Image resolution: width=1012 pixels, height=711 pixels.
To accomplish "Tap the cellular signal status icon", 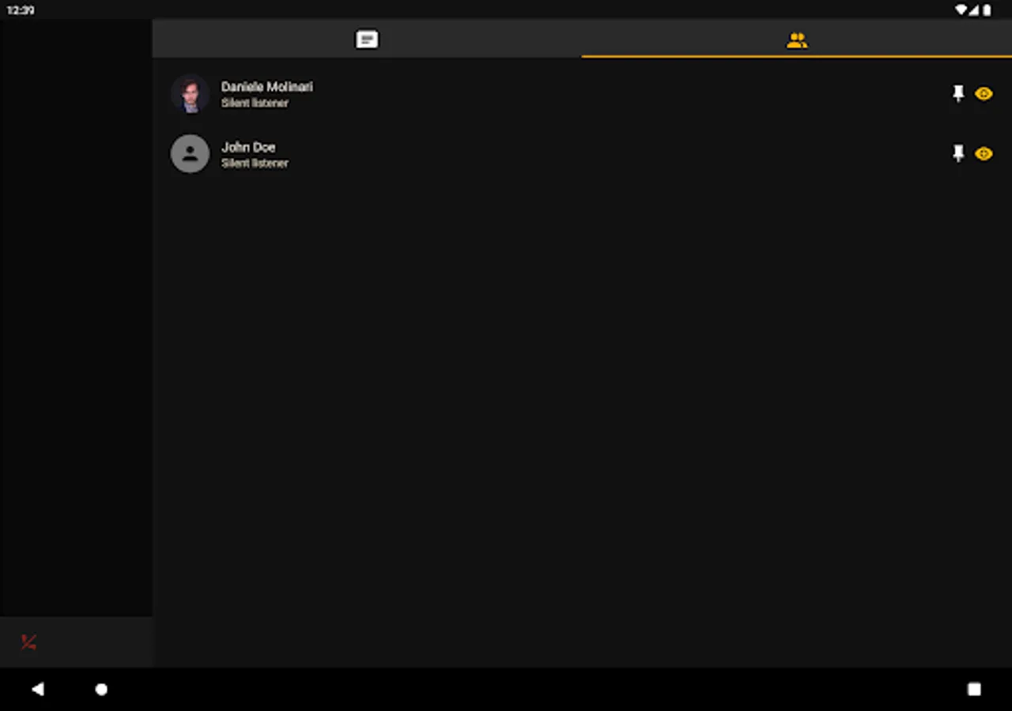I will pos(974,10).
